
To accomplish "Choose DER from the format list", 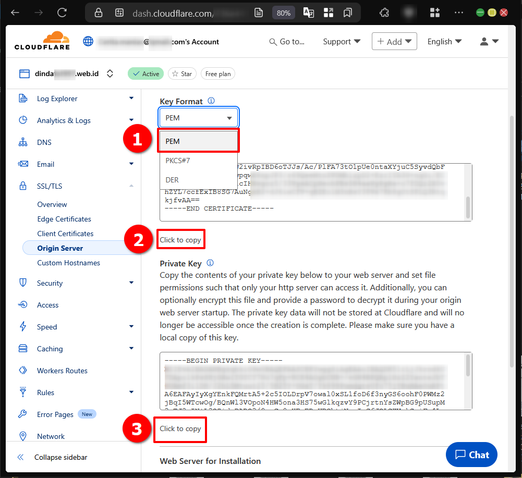I will [x=198, y=180].
